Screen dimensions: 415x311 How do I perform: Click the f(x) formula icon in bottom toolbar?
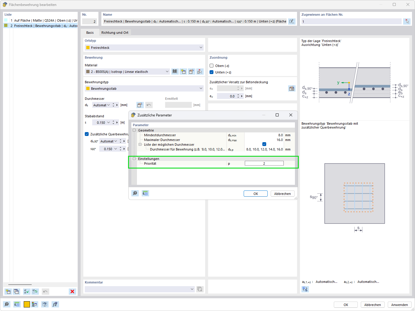[x=55, y=304]
